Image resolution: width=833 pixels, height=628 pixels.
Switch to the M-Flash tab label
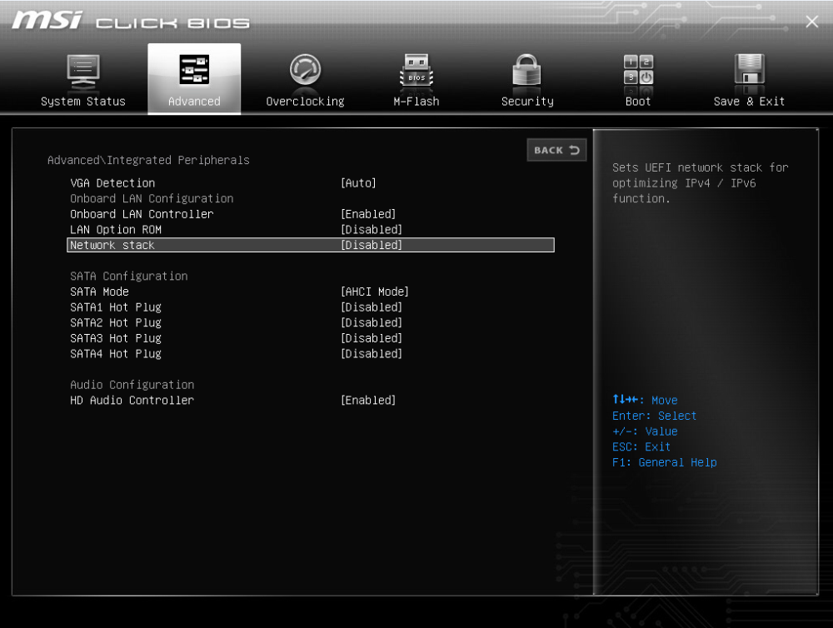tap(416, 102)
